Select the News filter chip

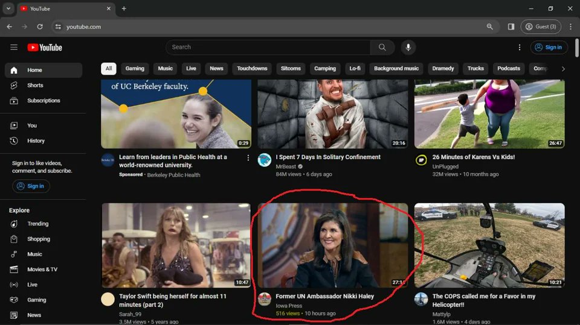click(216, 68)
